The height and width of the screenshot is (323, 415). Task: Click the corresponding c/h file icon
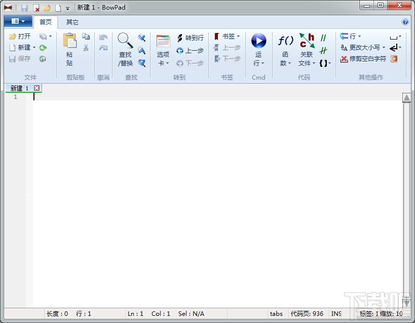click(x=307, y=41)
